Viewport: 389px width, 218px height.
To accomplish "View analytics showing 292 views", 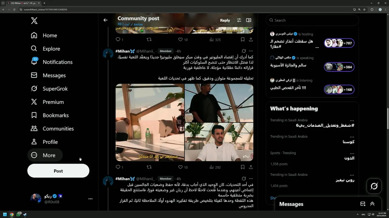I will click(x=215, y=167).
